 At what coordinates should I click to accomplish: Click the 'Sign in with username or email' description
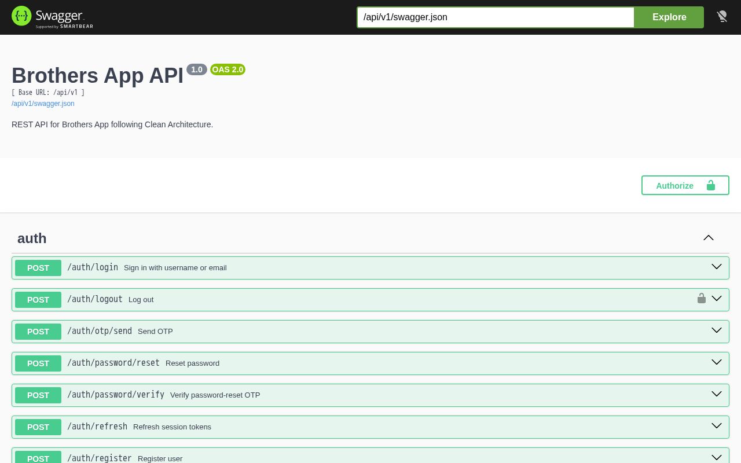[x=175, y=267]
